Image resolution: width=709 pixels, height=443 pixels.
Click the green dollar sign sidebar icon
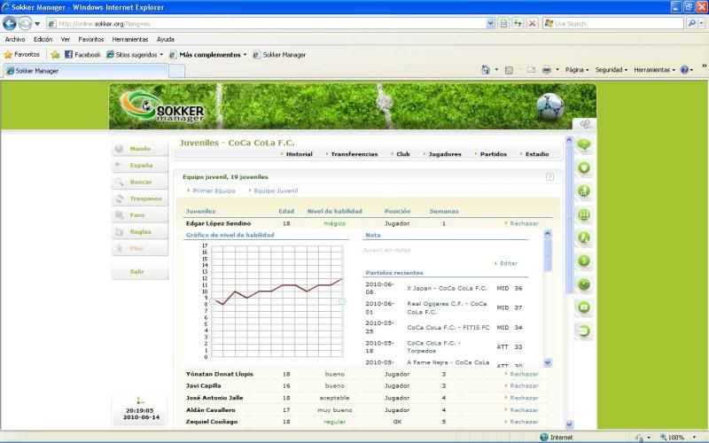584,260
